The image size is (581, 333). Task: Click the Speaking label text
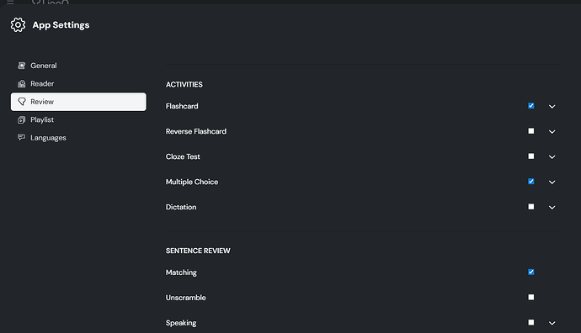point(181,323)
